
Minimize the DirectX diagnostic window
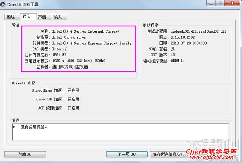tap(211, 3)
